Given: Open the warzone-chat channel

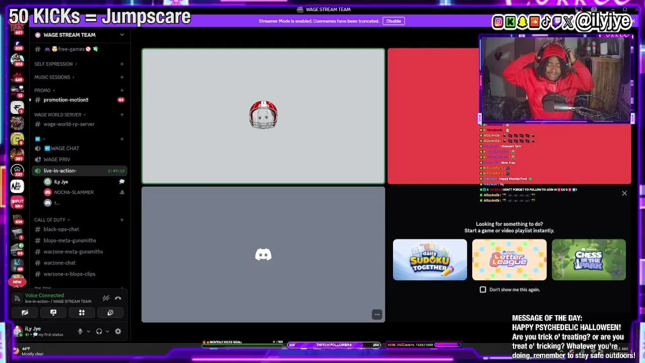Looking at the screenshot, I should [x=79, y=263].
